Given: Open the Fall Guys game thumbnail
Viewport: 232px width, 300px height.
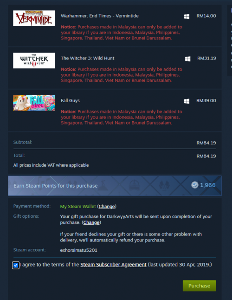Looking at the screenshot, I should (34, 103).
